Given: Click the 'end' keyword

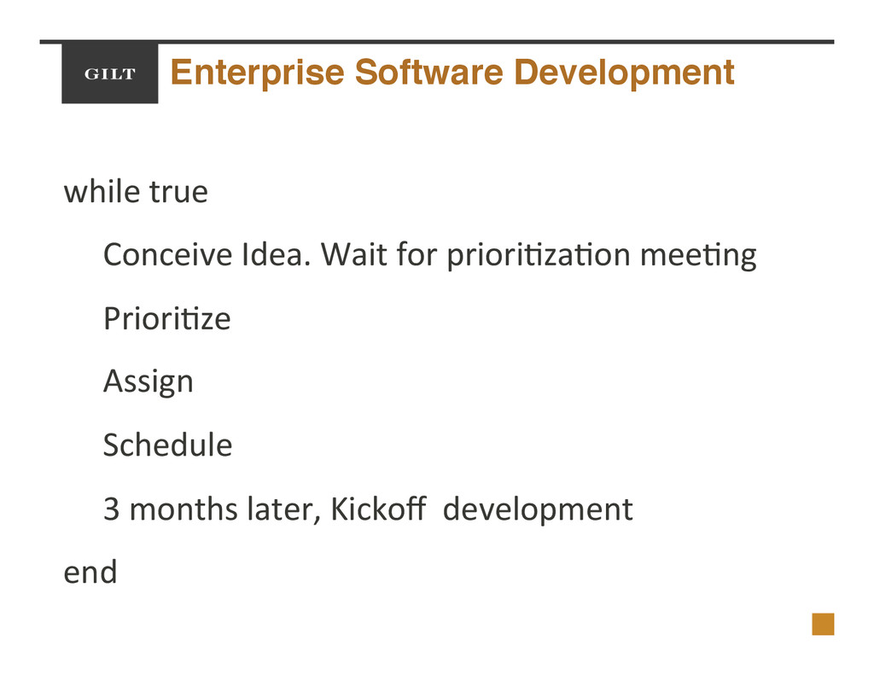Looking at the screenshot, I should coord(90,572).
